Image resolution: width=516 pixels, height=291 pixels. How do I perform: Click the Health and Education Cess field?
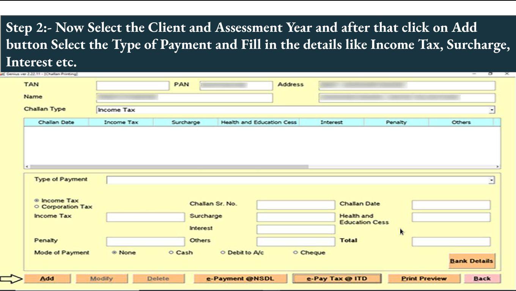click(451, 217)
